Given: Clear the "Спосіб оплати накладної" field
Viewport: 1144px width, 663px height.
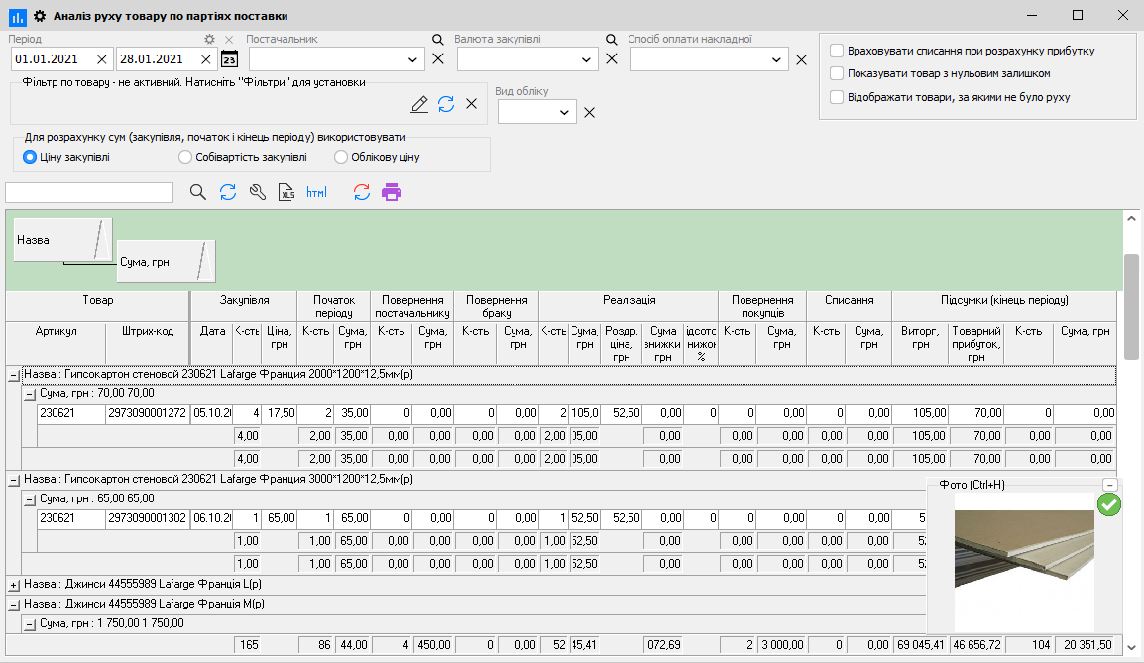Looking at the screenshot, I should (x=801, y=60).
